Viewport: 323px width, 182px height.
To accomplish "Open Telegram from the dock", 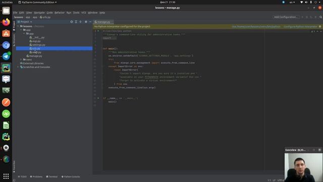I will pos(6,56).
